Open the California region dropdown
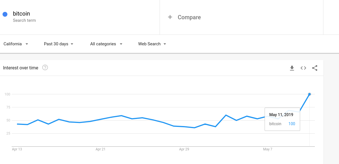The height and width of the screenshot is (164, 339). [16, 44]
